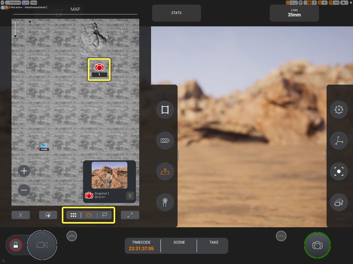Click the eject pilot icon
Viewport: 353px width, 264px height.
click(x=3, y=8)
